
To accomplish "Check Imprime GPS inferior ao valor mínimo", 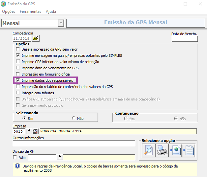I will tap(18, 61).
